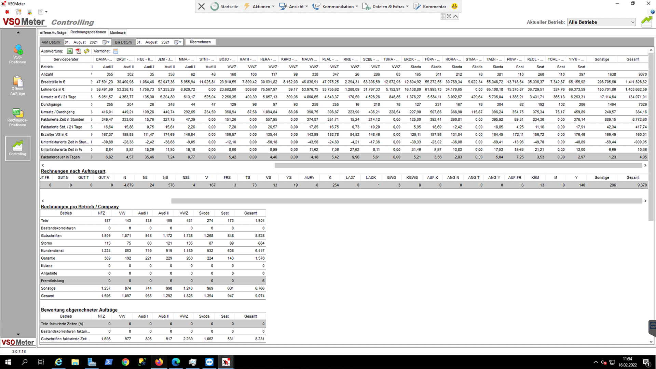Click the bottom arrow of the vertical scrollbar
Image resolution: width=656 pixels, height=369 pixels.
[x=651, y=342]
